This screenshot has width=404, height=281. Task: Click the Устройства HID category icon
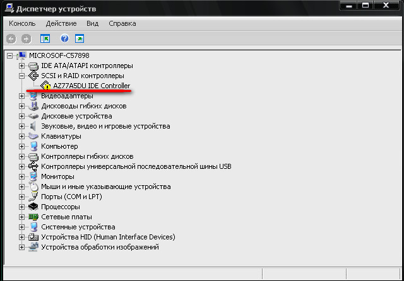click(33, 237)
